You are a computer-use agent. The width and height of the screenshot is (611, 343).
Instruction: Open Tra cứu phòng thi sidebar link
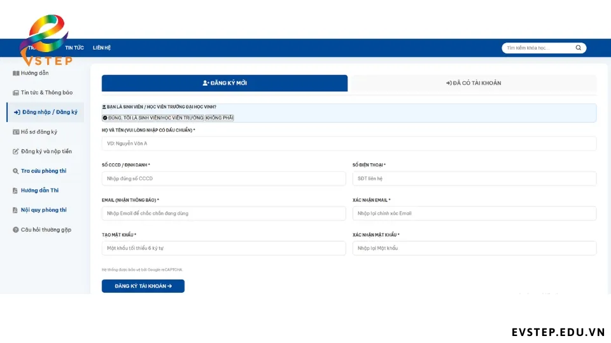tap(45, 171)
